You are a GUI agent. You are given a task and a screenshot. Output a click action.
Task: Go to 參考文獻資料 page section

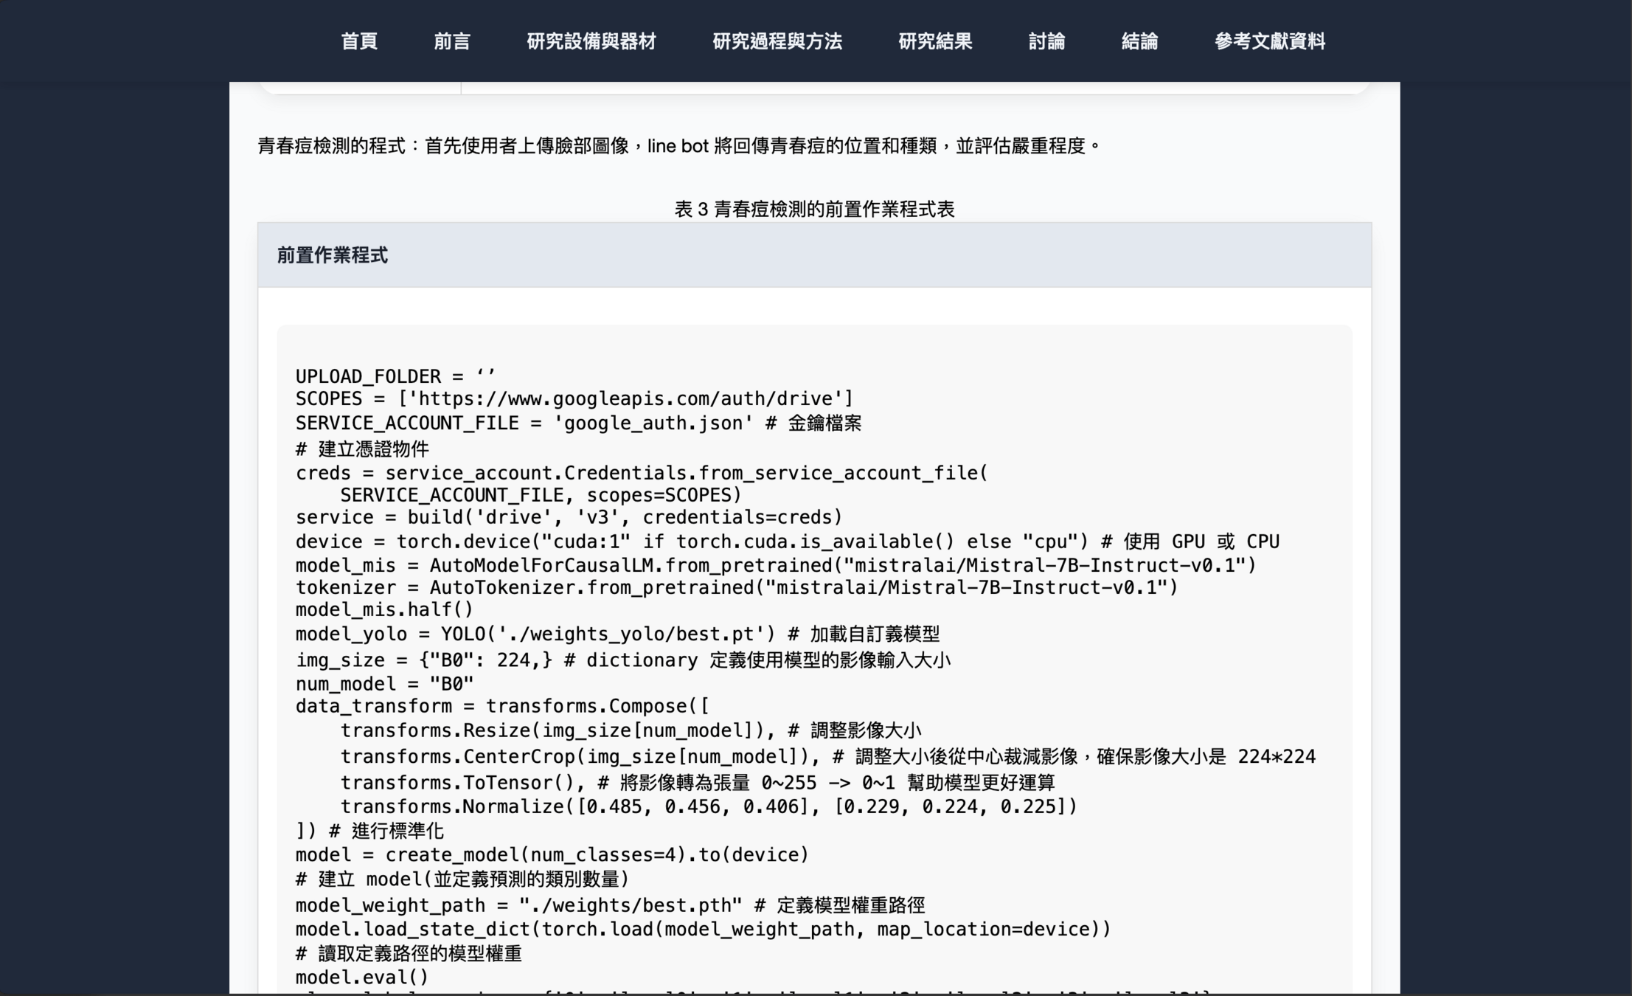point(1269,41)
